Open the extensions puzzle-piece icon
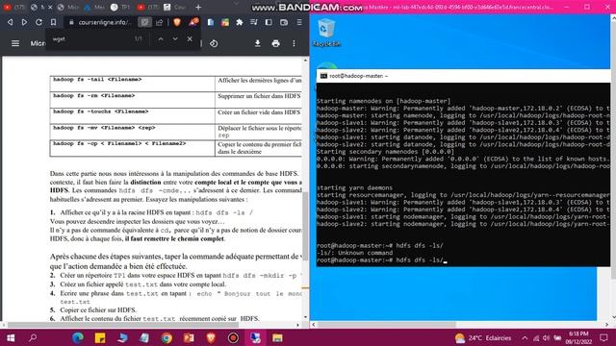This screenshot has width=616, height=346. point(240,22)
